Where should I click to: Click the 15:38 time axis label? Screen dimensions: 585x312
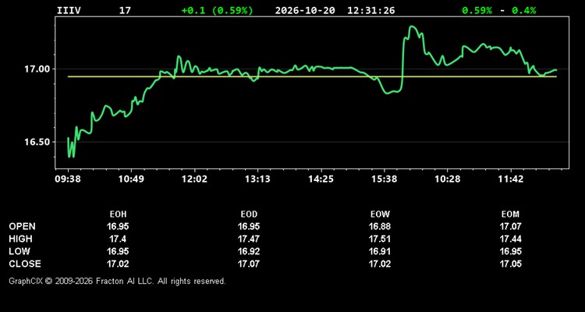click(385, 179)
